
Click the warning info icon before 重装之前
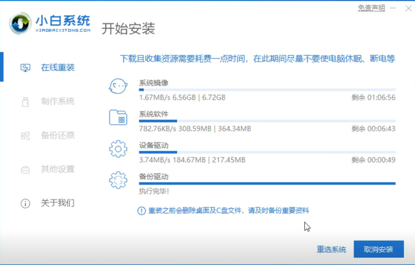[x=141, y=211]
